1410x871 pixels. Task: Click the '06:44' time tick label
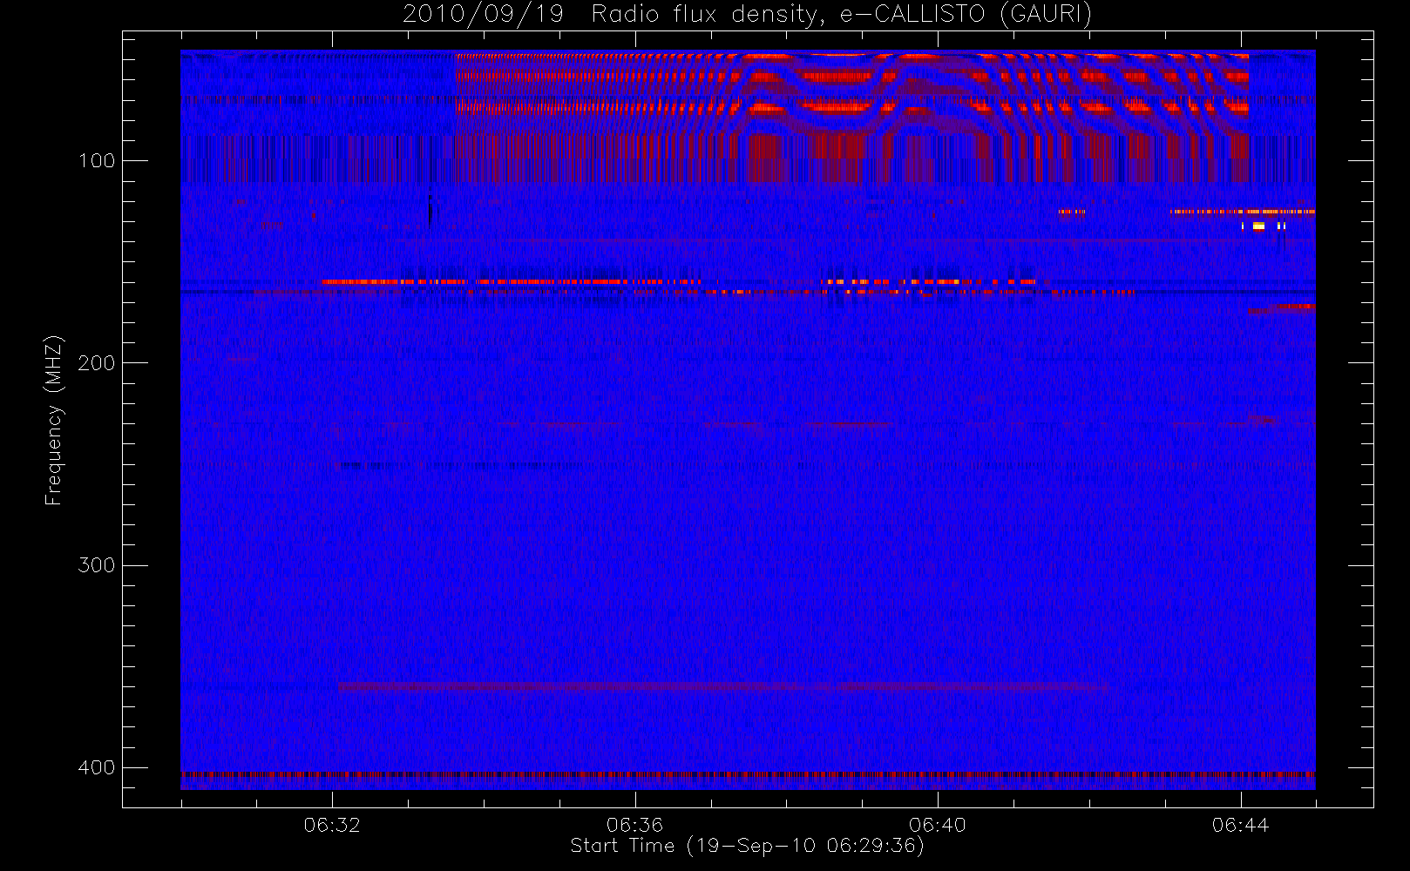pyautogui.click(x=1240, y=825)
